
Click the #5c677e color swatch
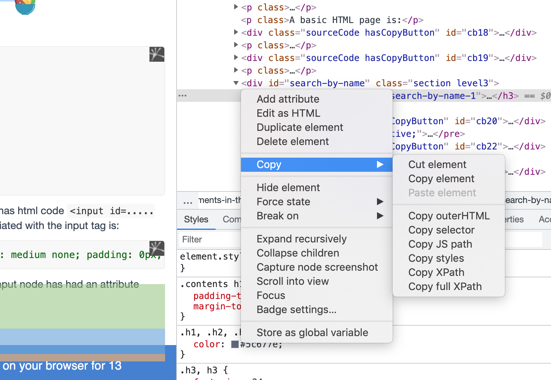235,344
